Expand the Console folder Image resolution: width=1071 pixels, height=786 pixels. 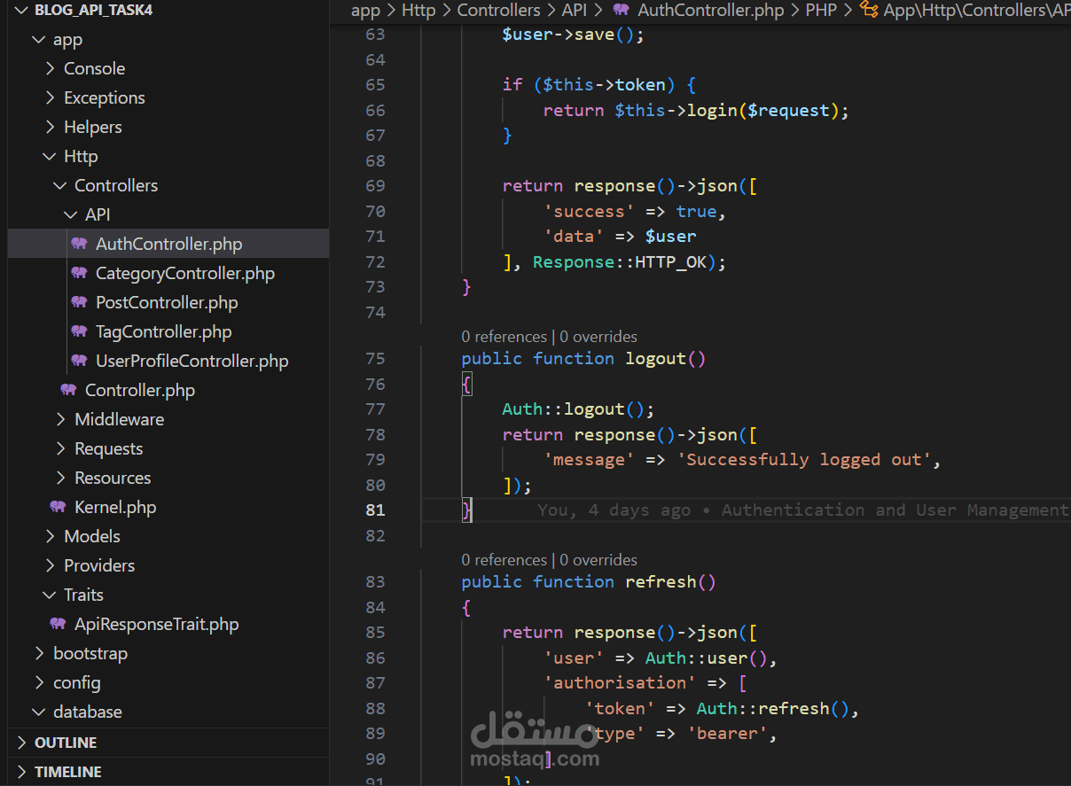point(50,68)
